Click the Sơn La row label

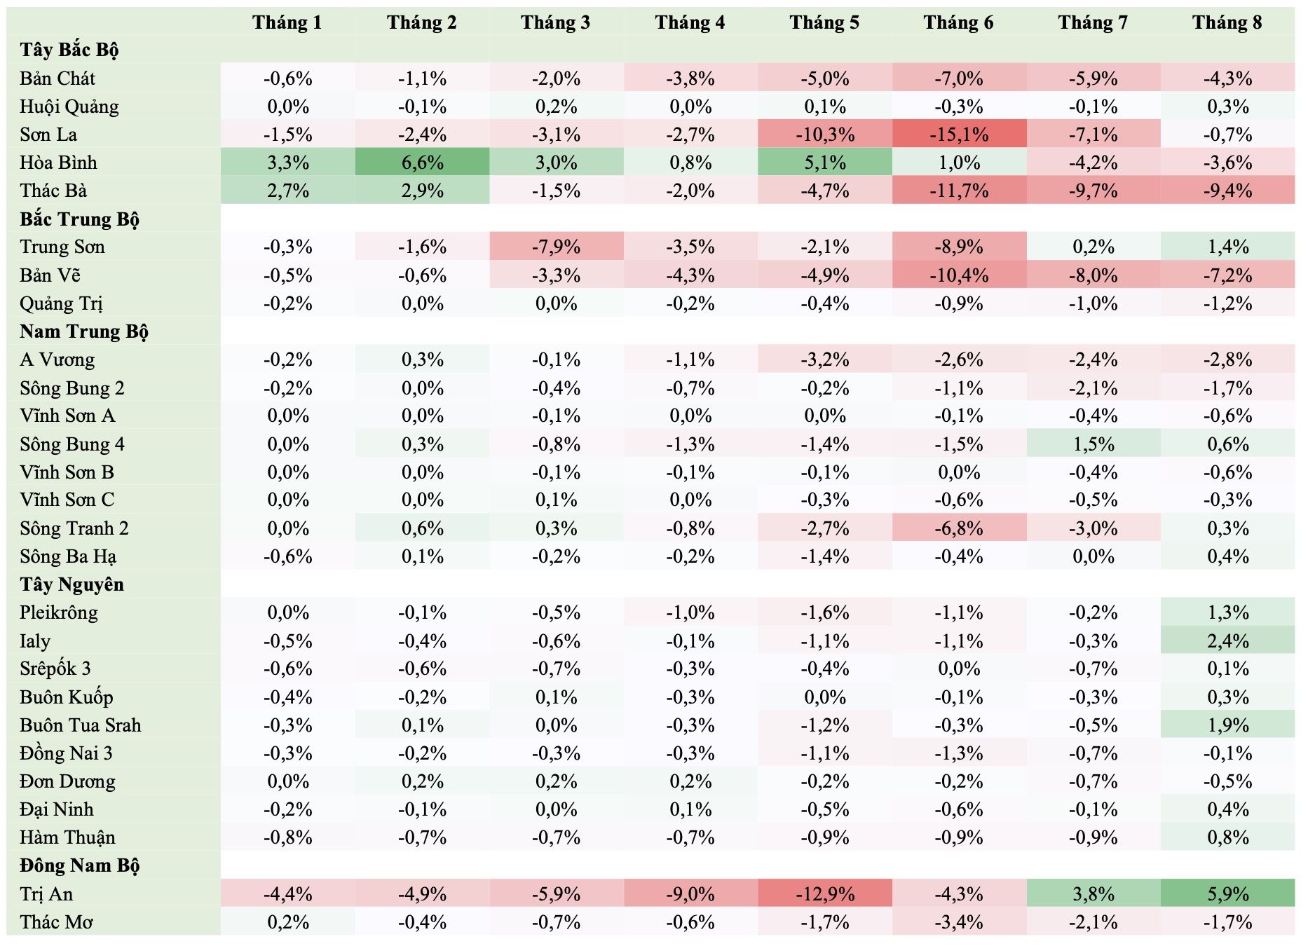pos(48,135)
